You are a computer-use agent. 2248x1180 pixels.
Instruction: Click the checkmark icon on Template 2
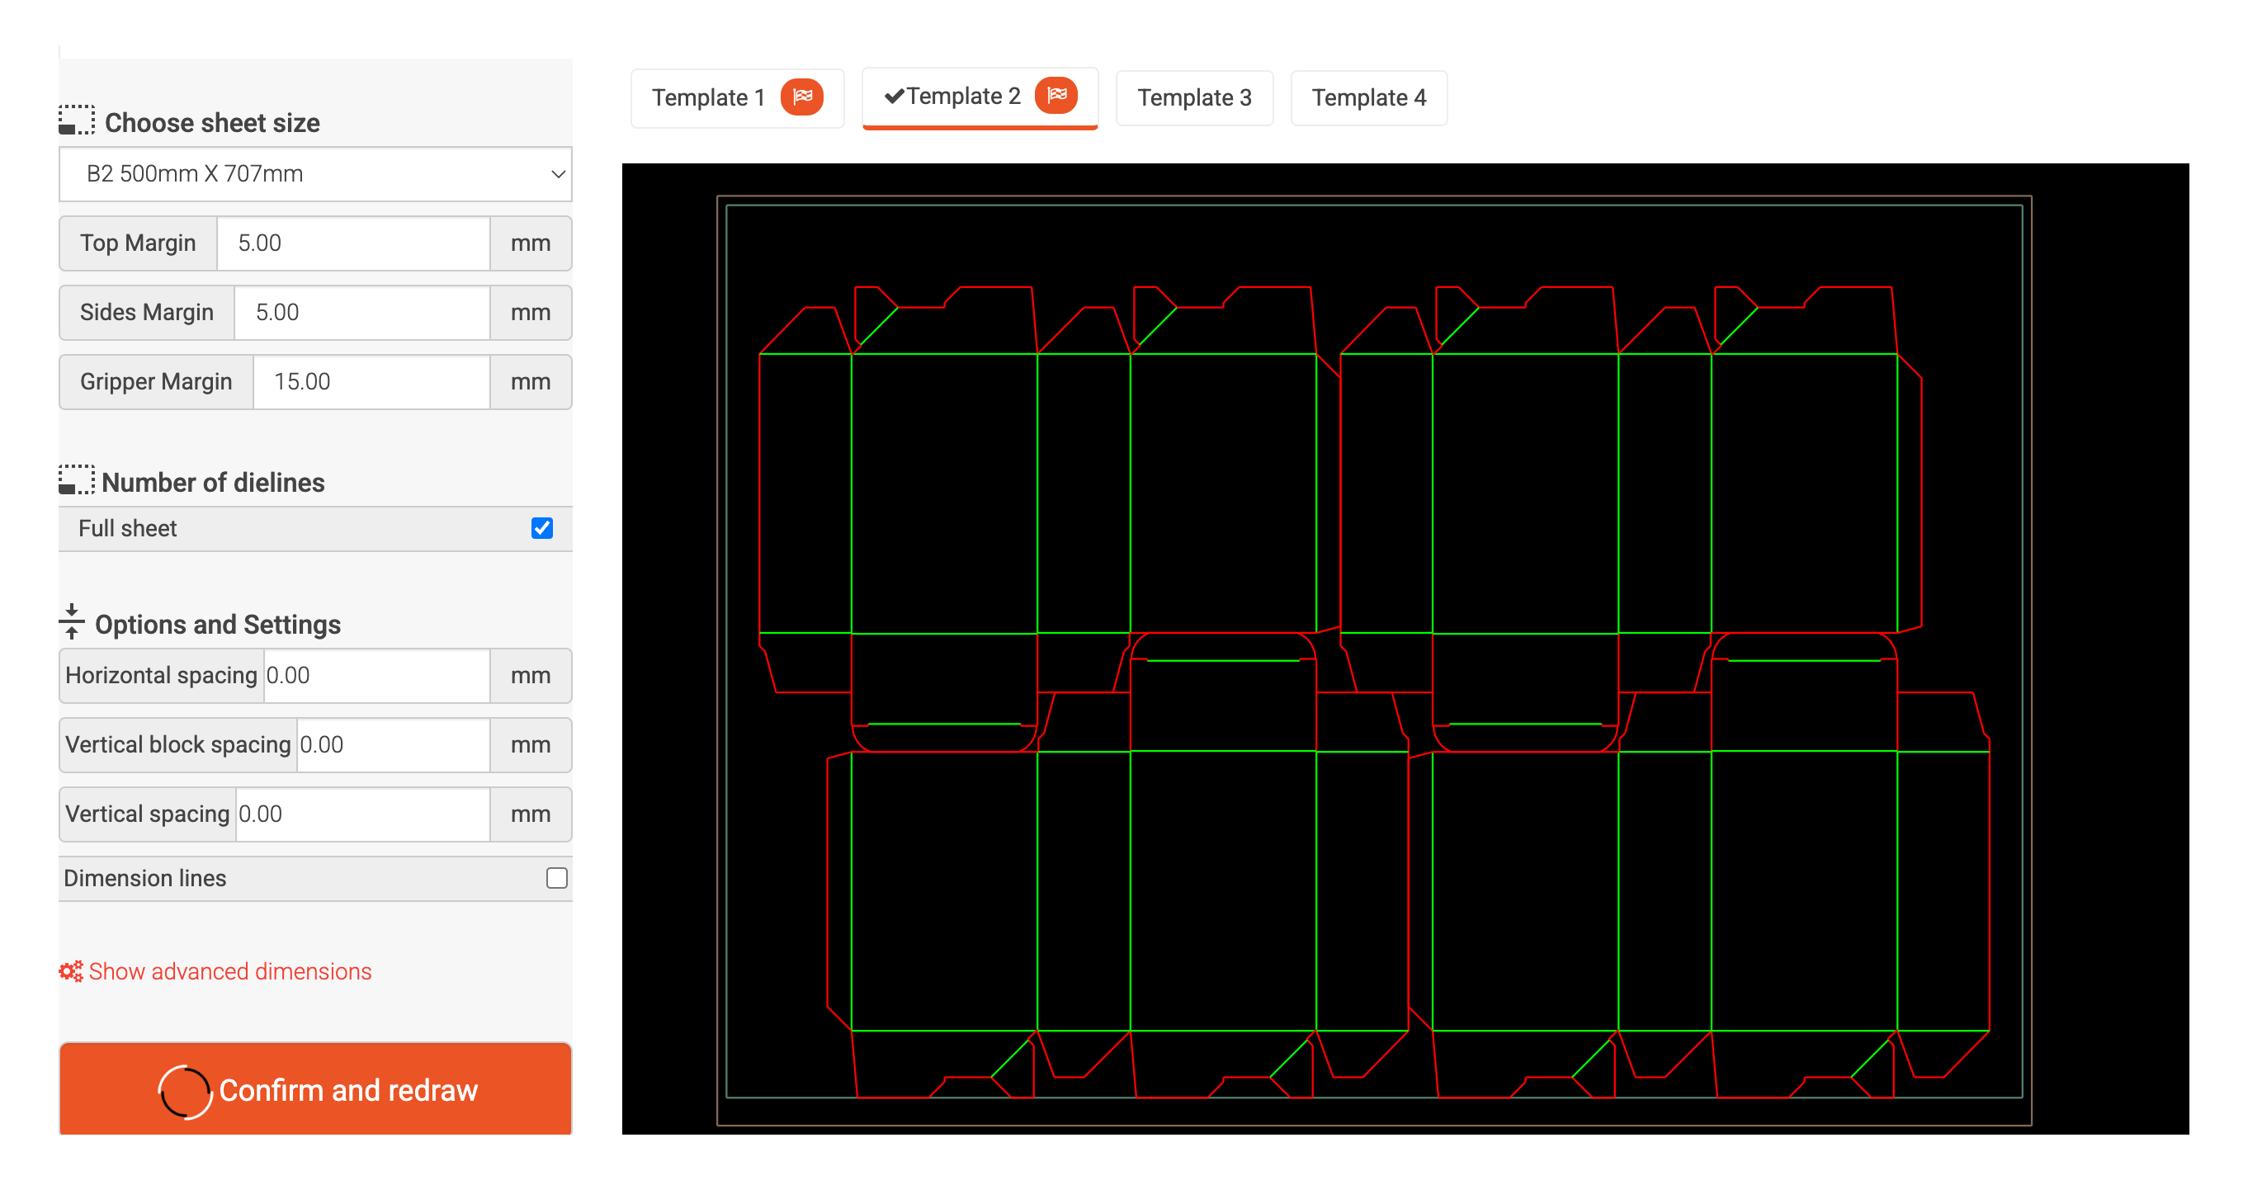click(x=894, y=96)
